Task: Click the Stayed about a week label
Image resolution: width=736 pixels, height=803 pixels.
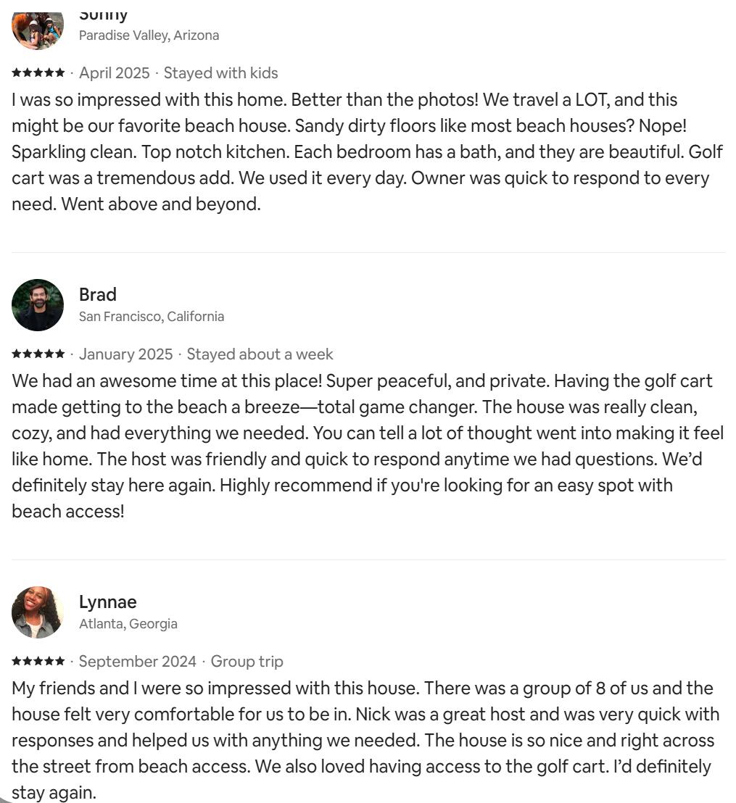Action: (x=260, y=354)
